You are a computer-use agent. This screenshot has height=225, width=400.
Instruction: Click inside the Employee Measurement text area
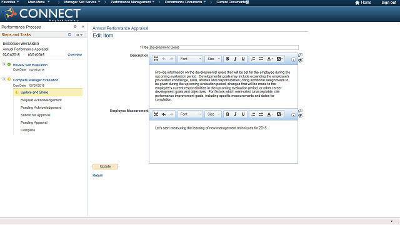tap(223, 142)
